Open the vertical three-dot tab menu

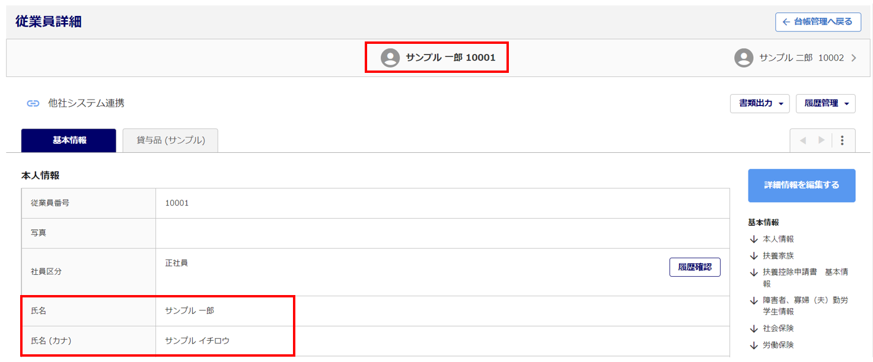tap(842, 140)
